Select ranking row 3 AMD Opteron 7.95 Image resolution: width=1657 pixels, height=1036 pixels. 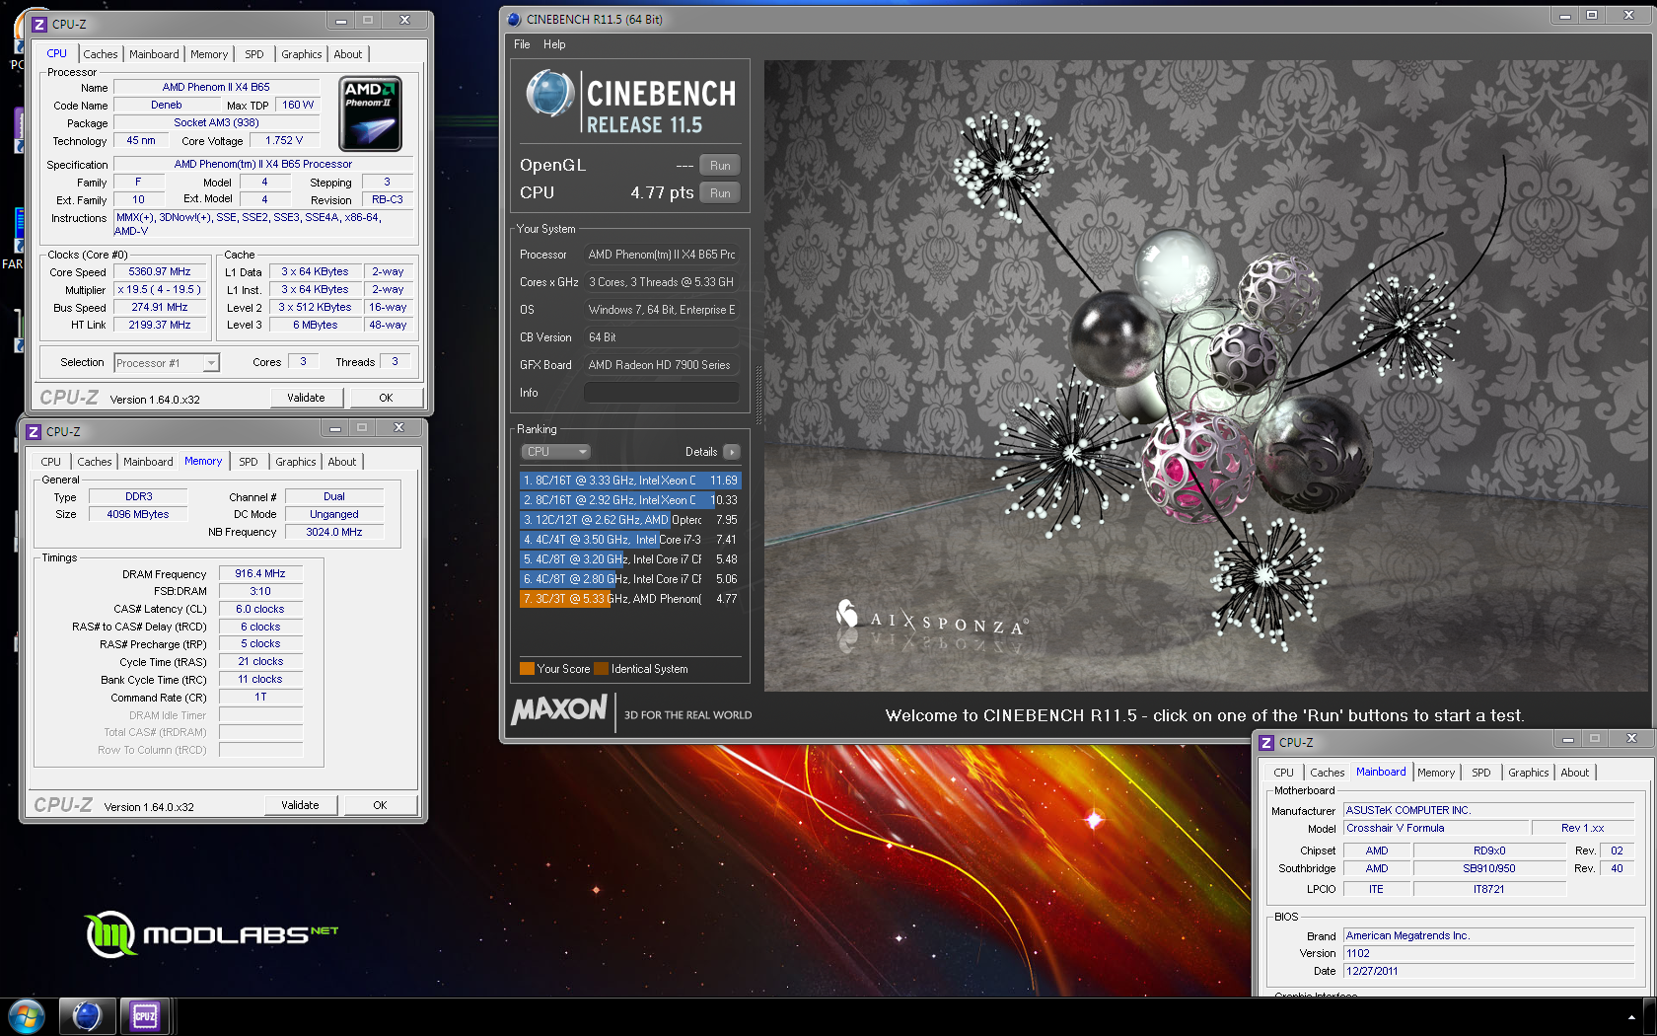629,520
